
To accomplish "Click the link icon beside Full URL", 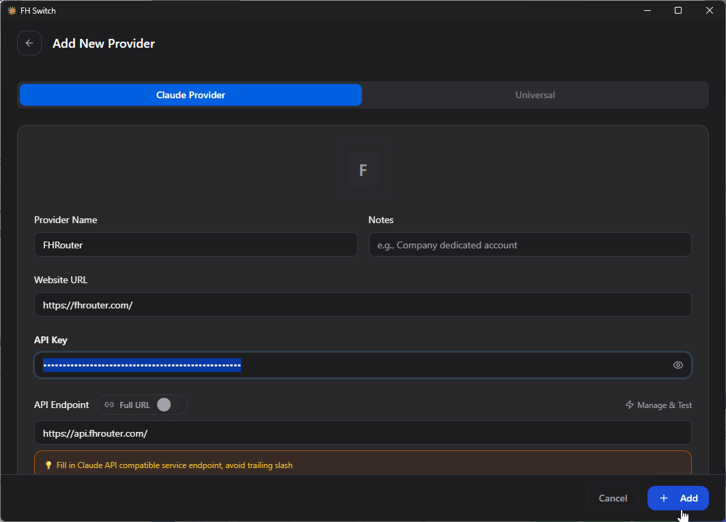I will pyautogui.click(x=109, y=405).
